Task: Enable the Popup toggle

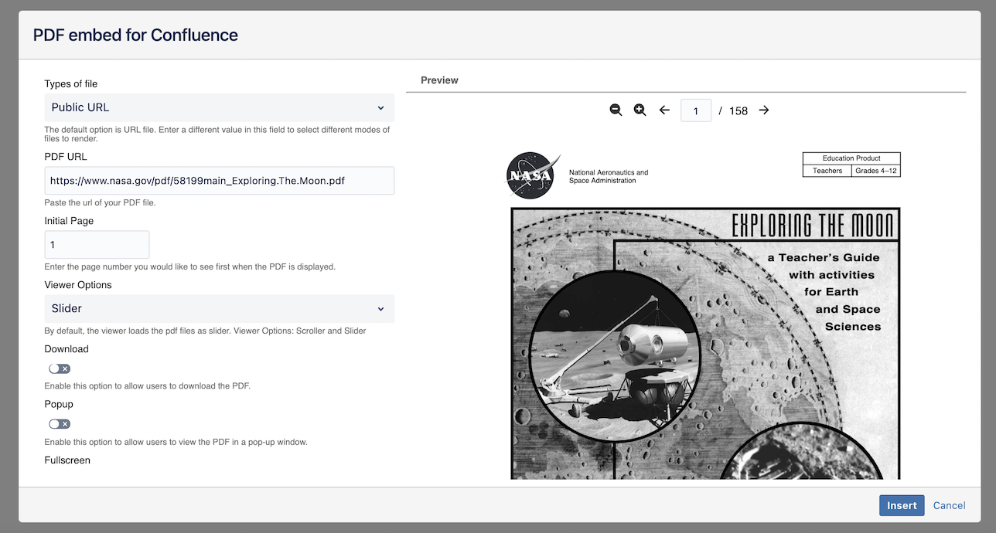Action: (60, 424)
